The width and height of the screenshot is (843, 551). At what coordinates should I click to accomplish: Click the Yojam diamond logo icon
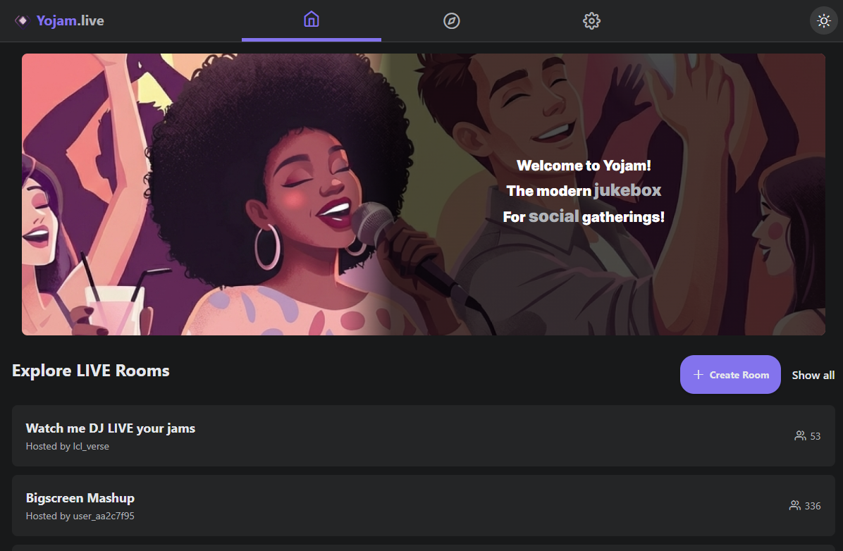[23, 20]
